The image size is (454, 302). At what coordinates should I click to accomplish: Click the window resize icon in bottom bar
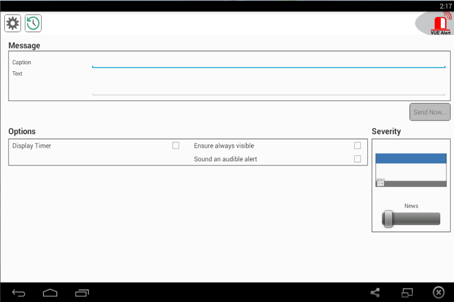click(407, 293)
